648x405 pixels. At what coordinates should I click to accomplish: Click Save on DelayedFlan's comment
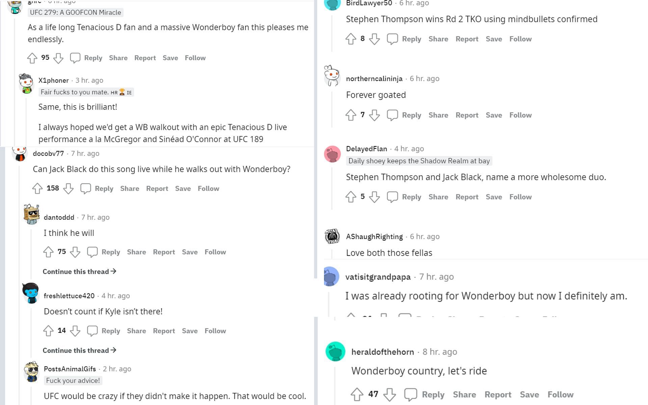(493, 197)
